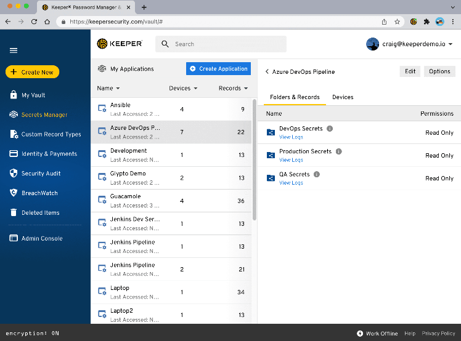461x341 pixels.
Task: Click the Keeper logo
Action: coord(120,44)
